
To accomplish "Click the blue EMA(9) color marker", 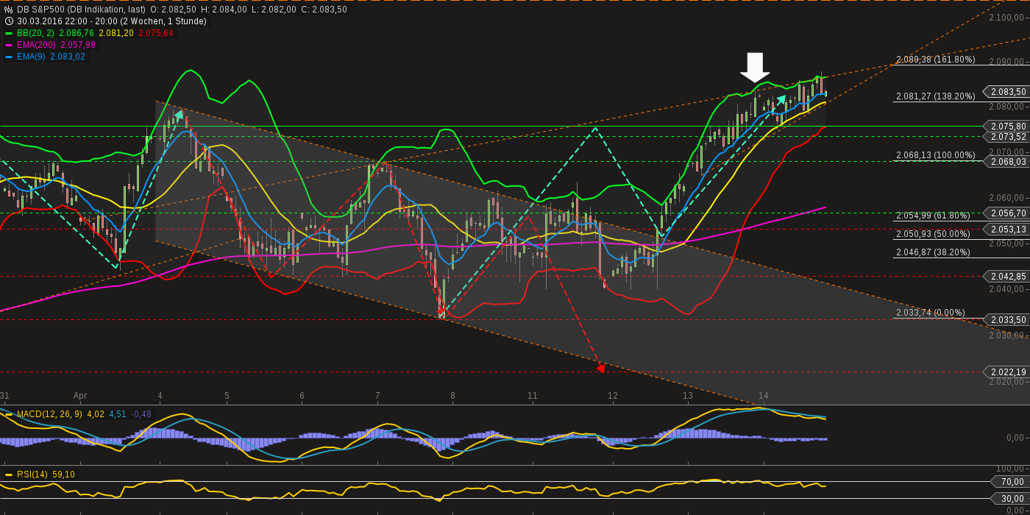I will point(9,57).
